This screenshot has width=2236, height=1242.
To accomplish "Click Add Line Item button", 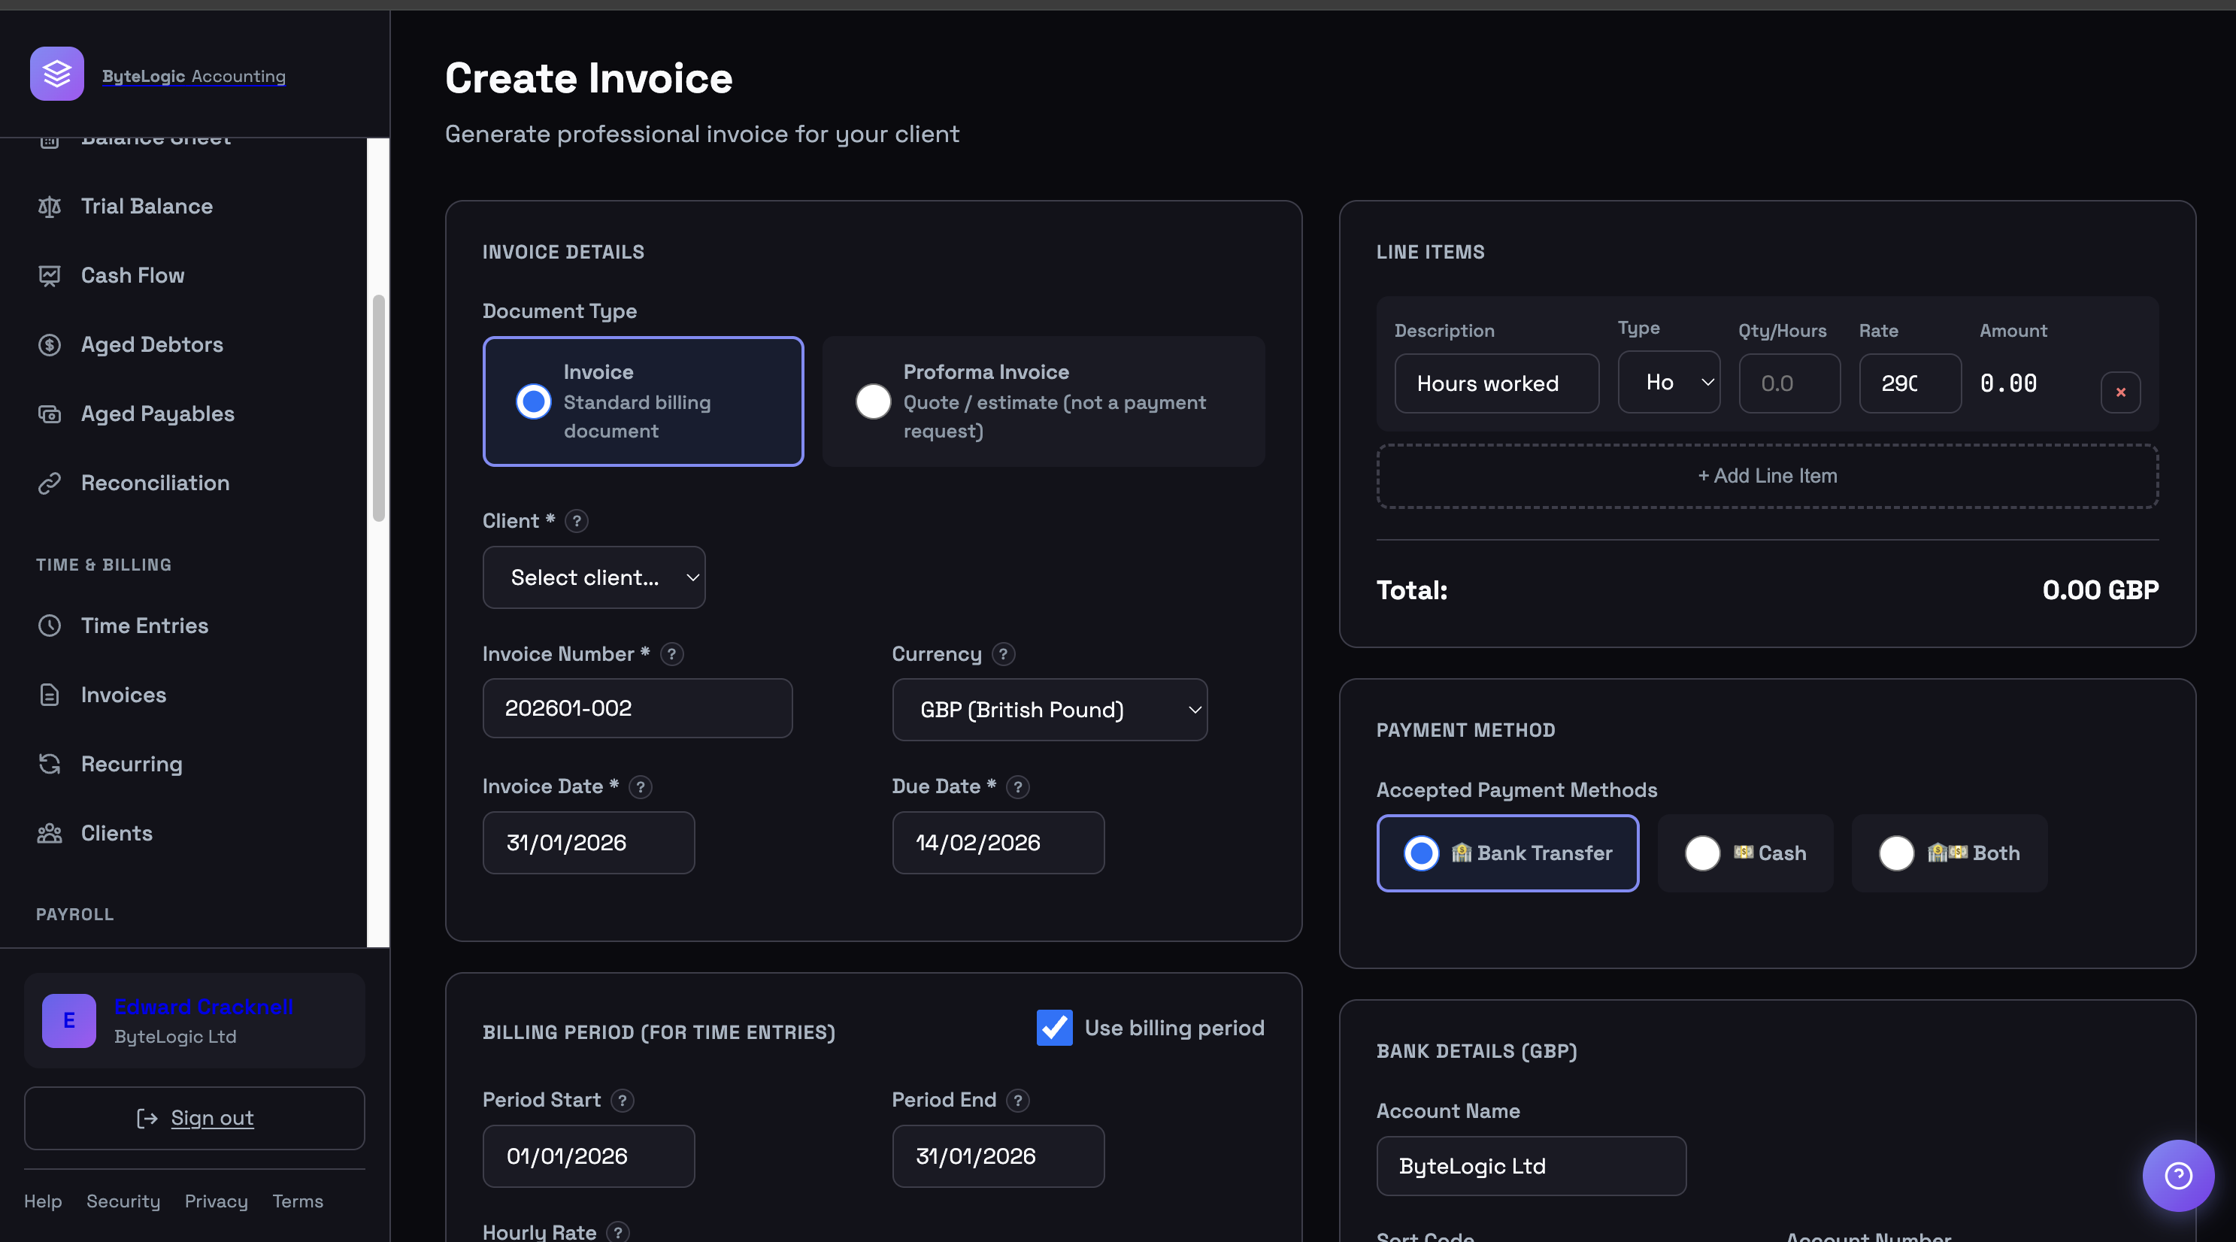I will click(x=1766, y=477).
